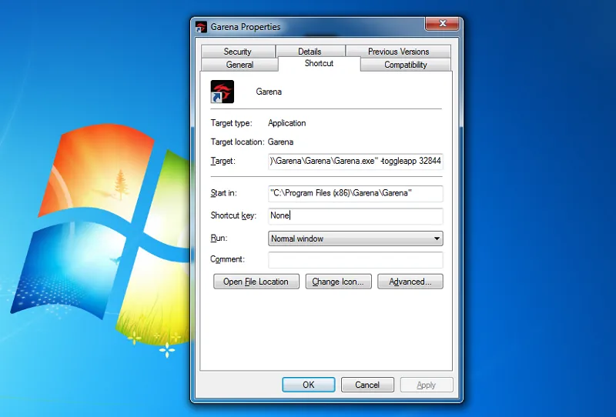Click the large Garena shortcut icon
616x417 pixels.
pos(222,92)
